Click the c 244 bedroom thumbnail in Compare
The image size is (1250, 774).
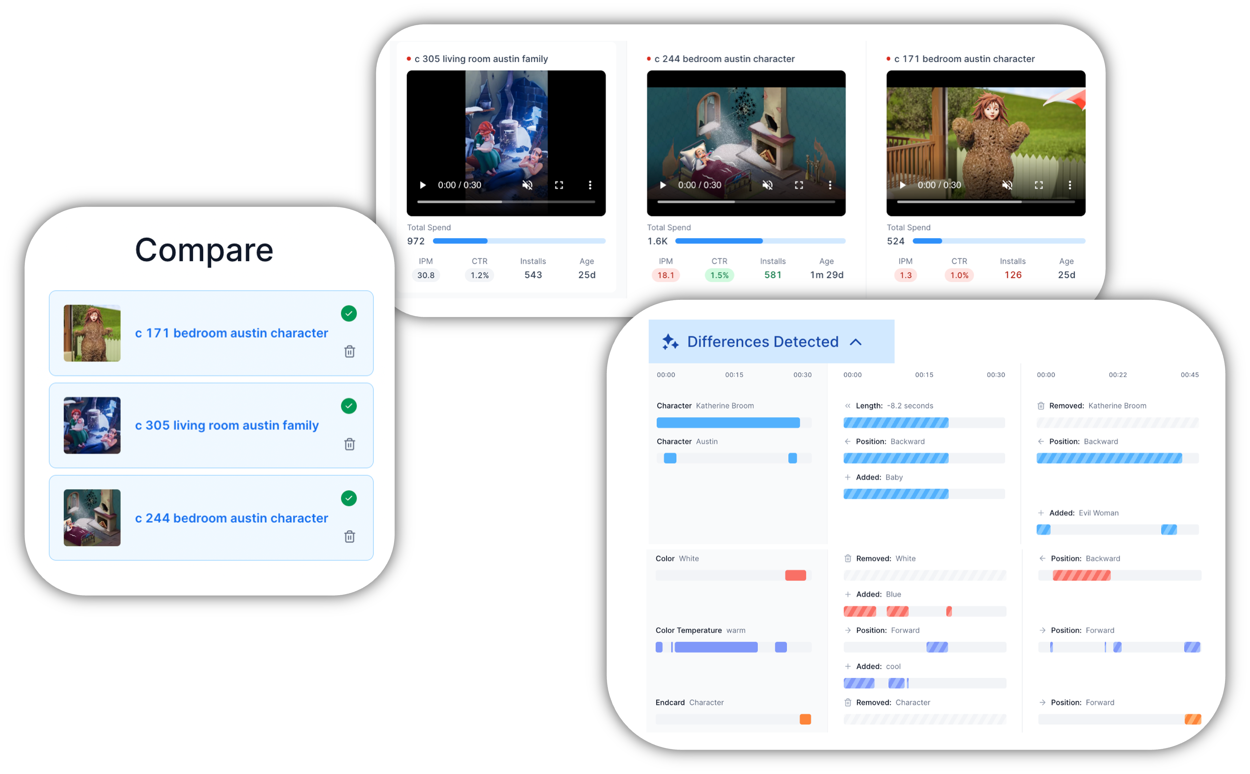[x=92, y=518]
